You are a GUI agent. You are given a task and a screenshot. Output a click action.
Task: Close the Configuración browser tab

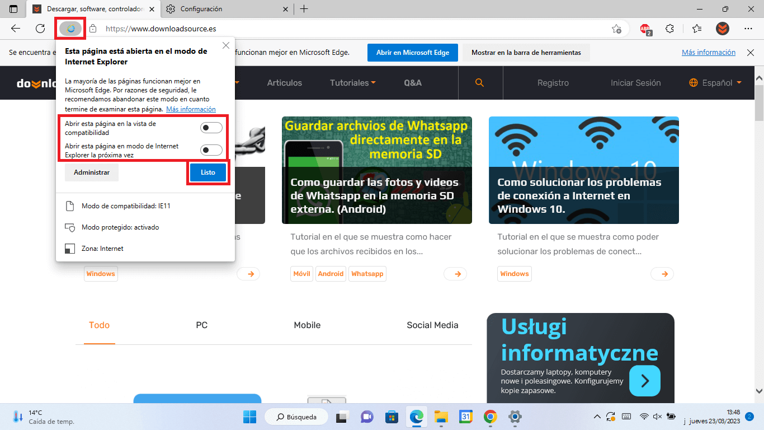(x=285, y=9)
